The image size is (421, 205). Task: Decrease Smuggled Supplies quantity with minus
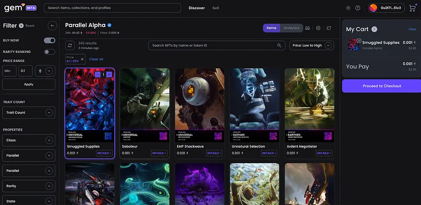coord(98,74)
